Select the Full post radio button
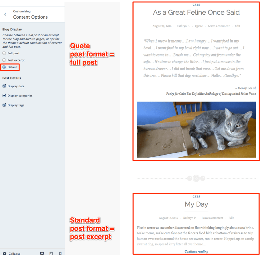Screen dimensions: 261x255 pos(3,52)
